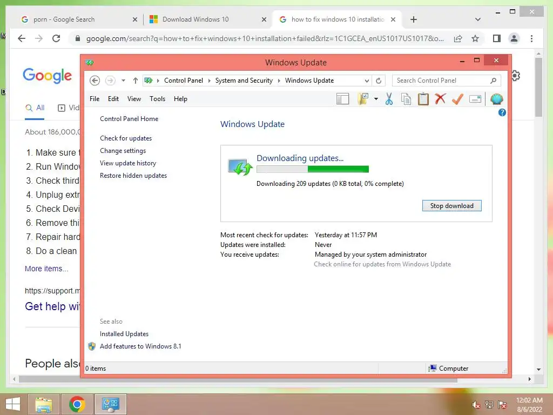Open the View menu
Screen dimensions: 553x415
click(x=134, y=99)
